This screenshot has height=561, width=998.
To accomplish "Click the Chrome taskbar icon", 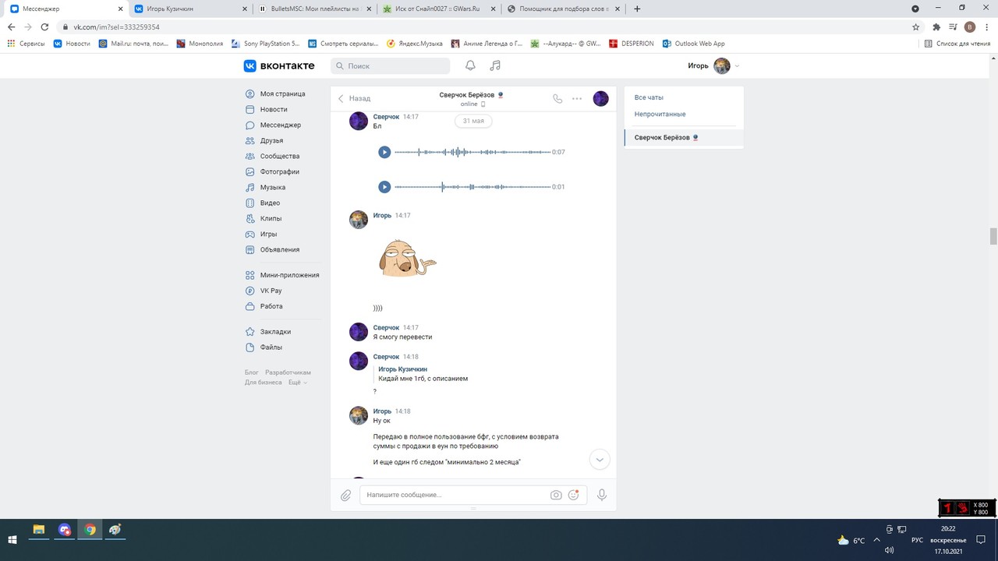I will (x=90, y=530).
